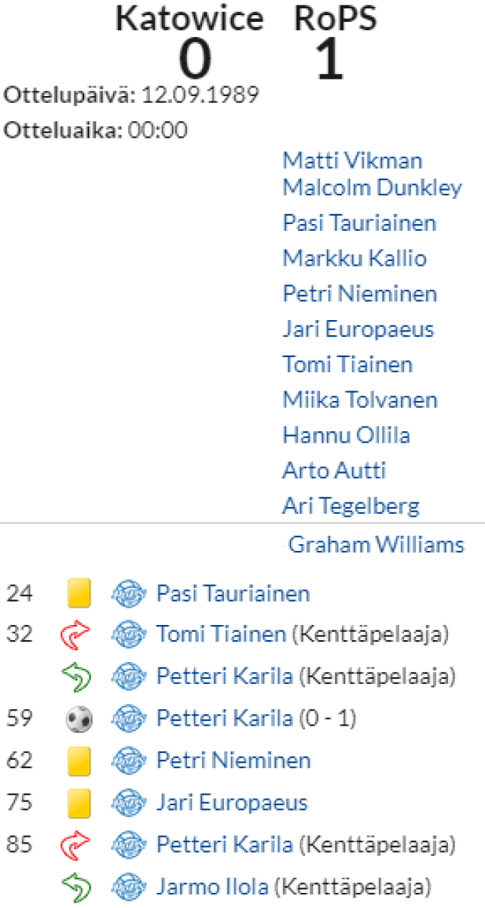The image size is (485, 908).
Task: Click the yellow card icon at minute 24
Action: pyautogui.click(x=79, y=593)
